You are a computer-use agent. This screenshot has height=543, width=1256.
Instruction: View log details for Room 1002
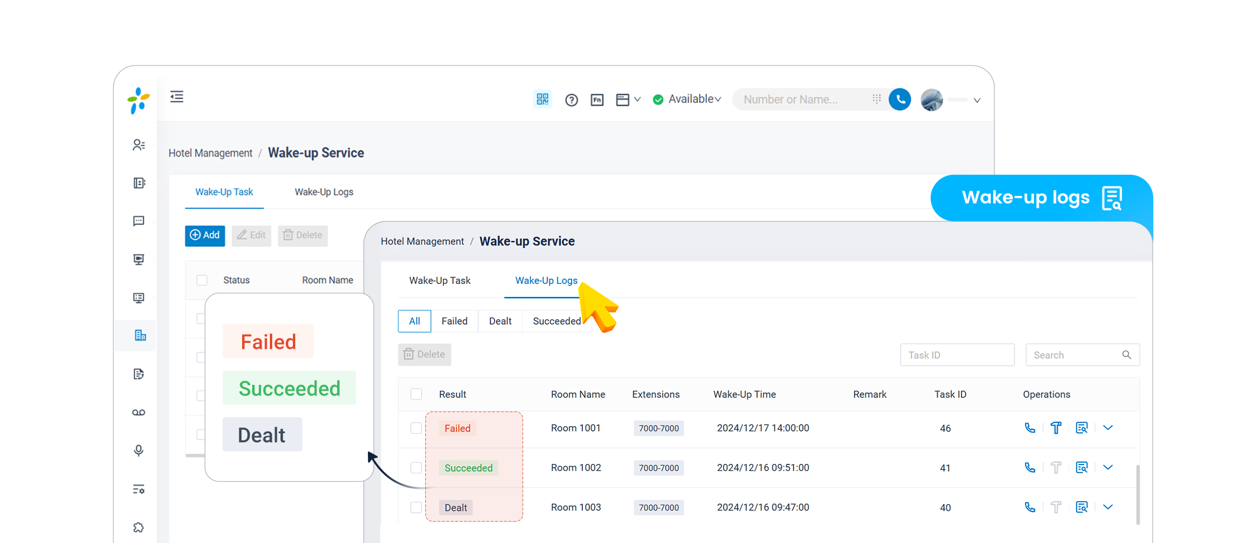1082,467
